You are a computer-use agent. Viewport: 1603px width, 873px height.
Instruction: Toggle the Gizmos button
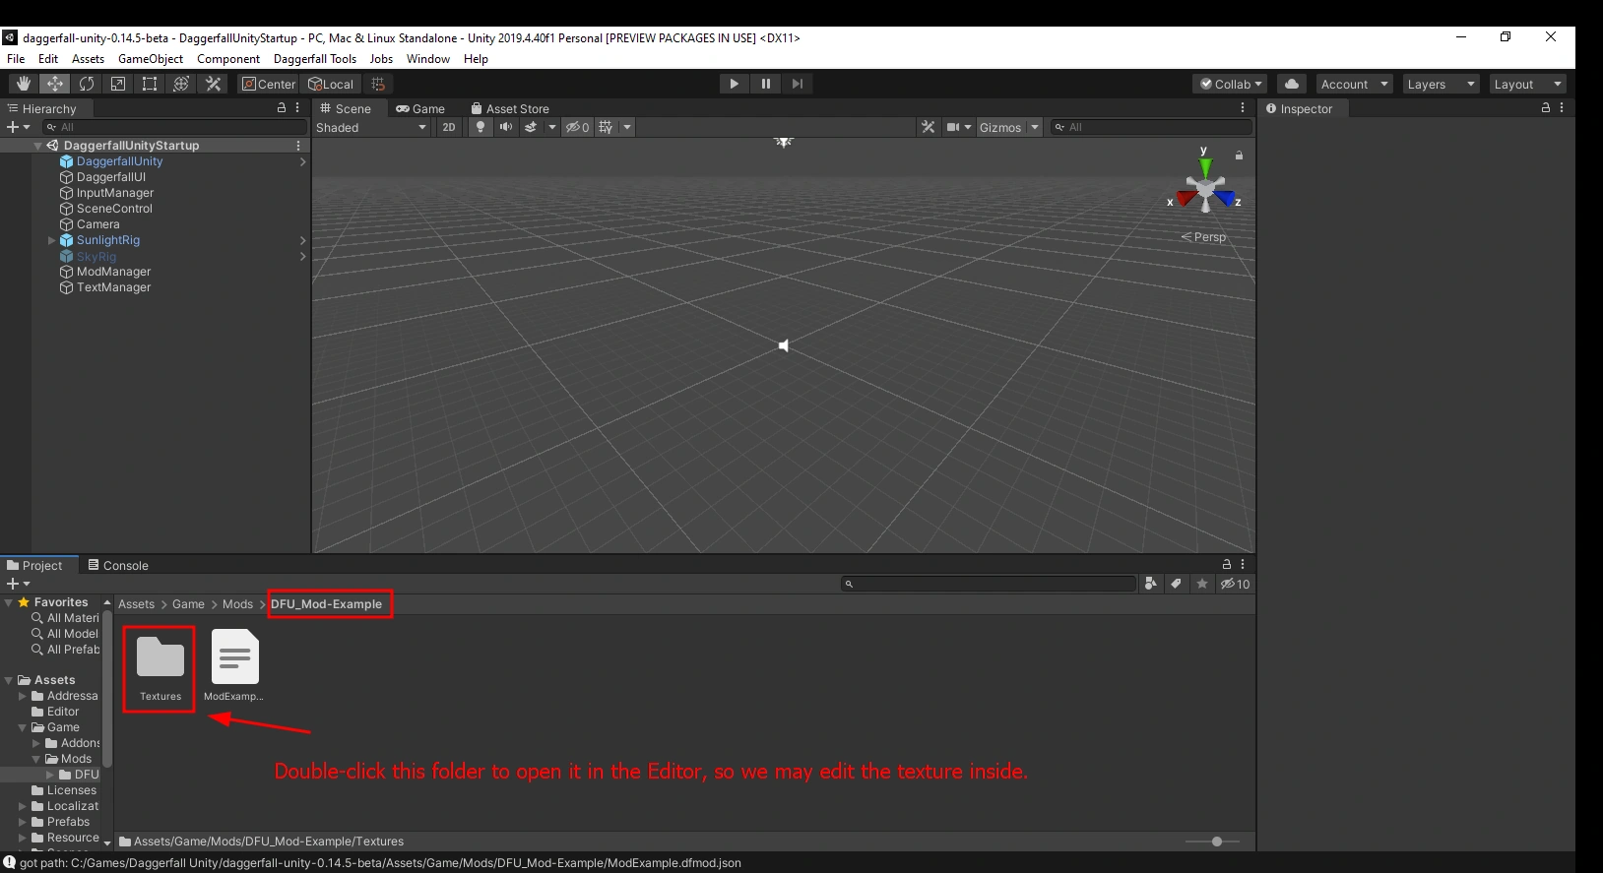pos(1000,127)
